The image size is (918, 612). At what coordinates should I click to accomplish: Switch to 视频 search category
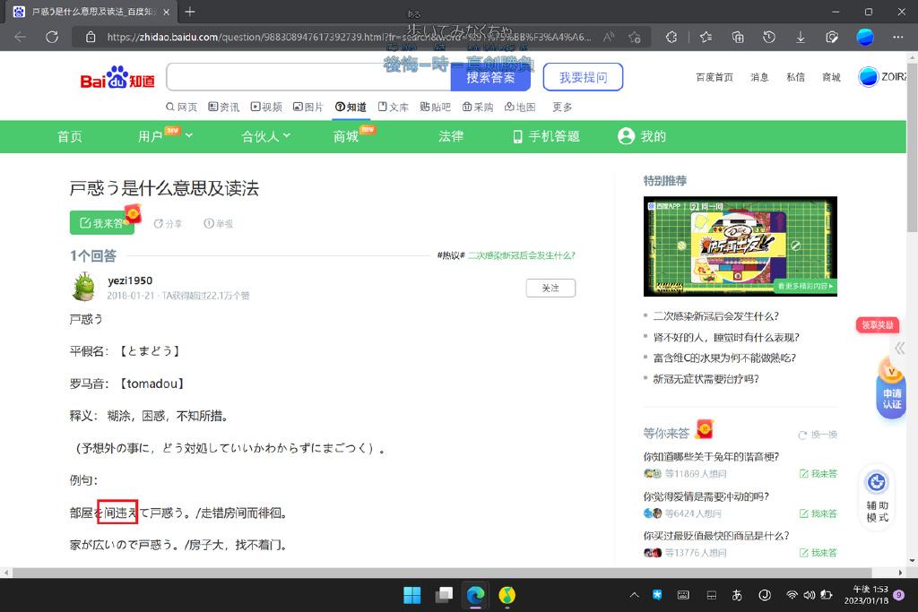pos(266,107)
